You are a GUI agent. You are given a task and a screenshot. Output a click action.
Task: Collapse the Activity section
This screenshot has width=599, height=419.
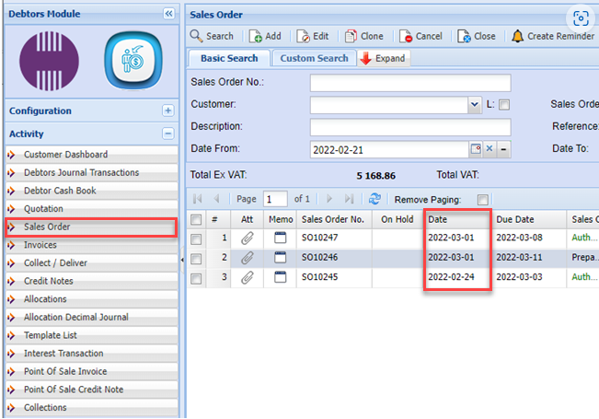tap(167, 134)
